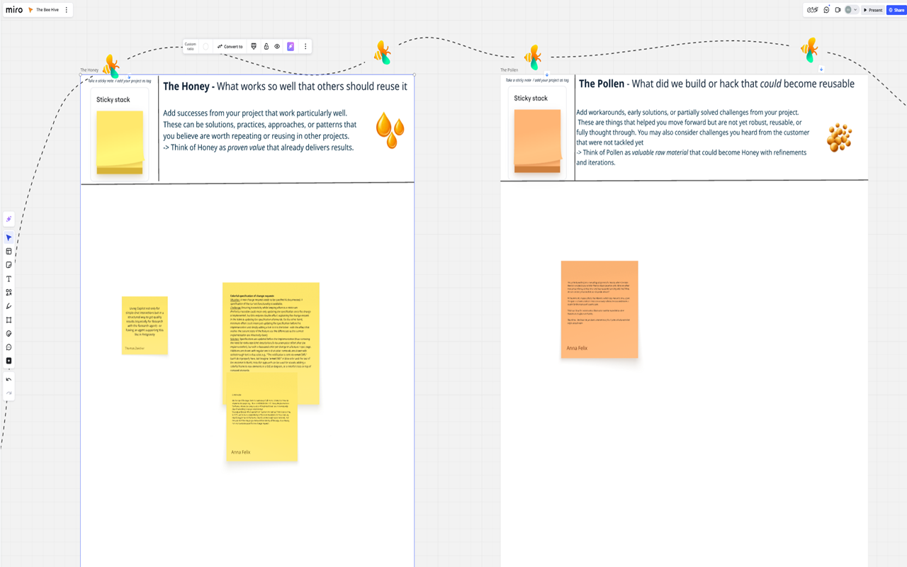Click the blue Share button
This screenshot has height=567, width=907.
pos(896,10)
